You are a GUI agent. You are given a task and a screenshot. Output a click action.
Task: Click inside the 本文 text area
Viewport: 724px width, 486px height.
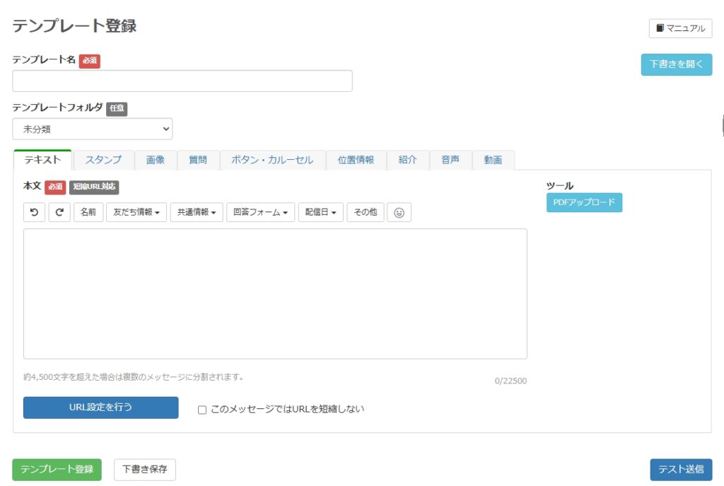click(275, 294)
